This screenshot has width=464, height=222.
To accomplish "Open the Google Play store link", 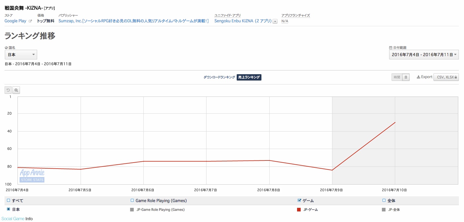I will click(15, 21).
